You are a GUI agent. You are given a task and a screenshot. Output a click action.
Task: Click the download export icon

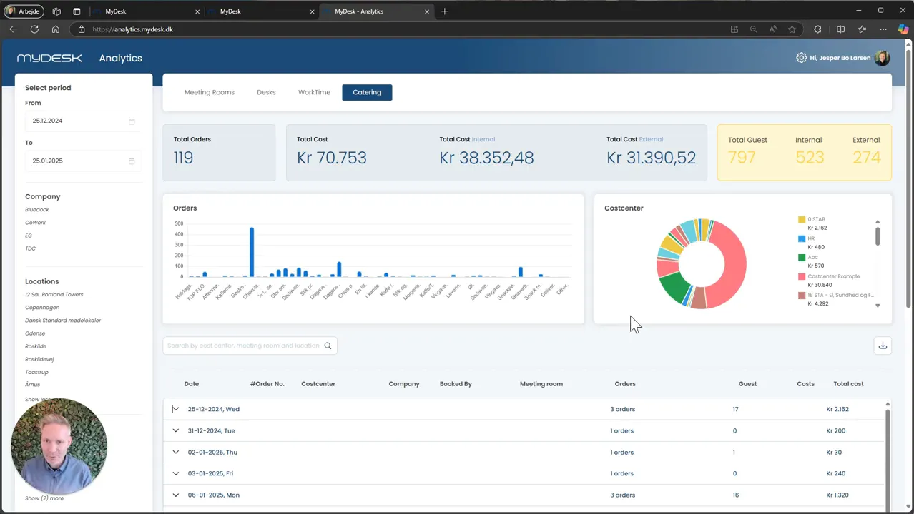click(x=883, y=346)
